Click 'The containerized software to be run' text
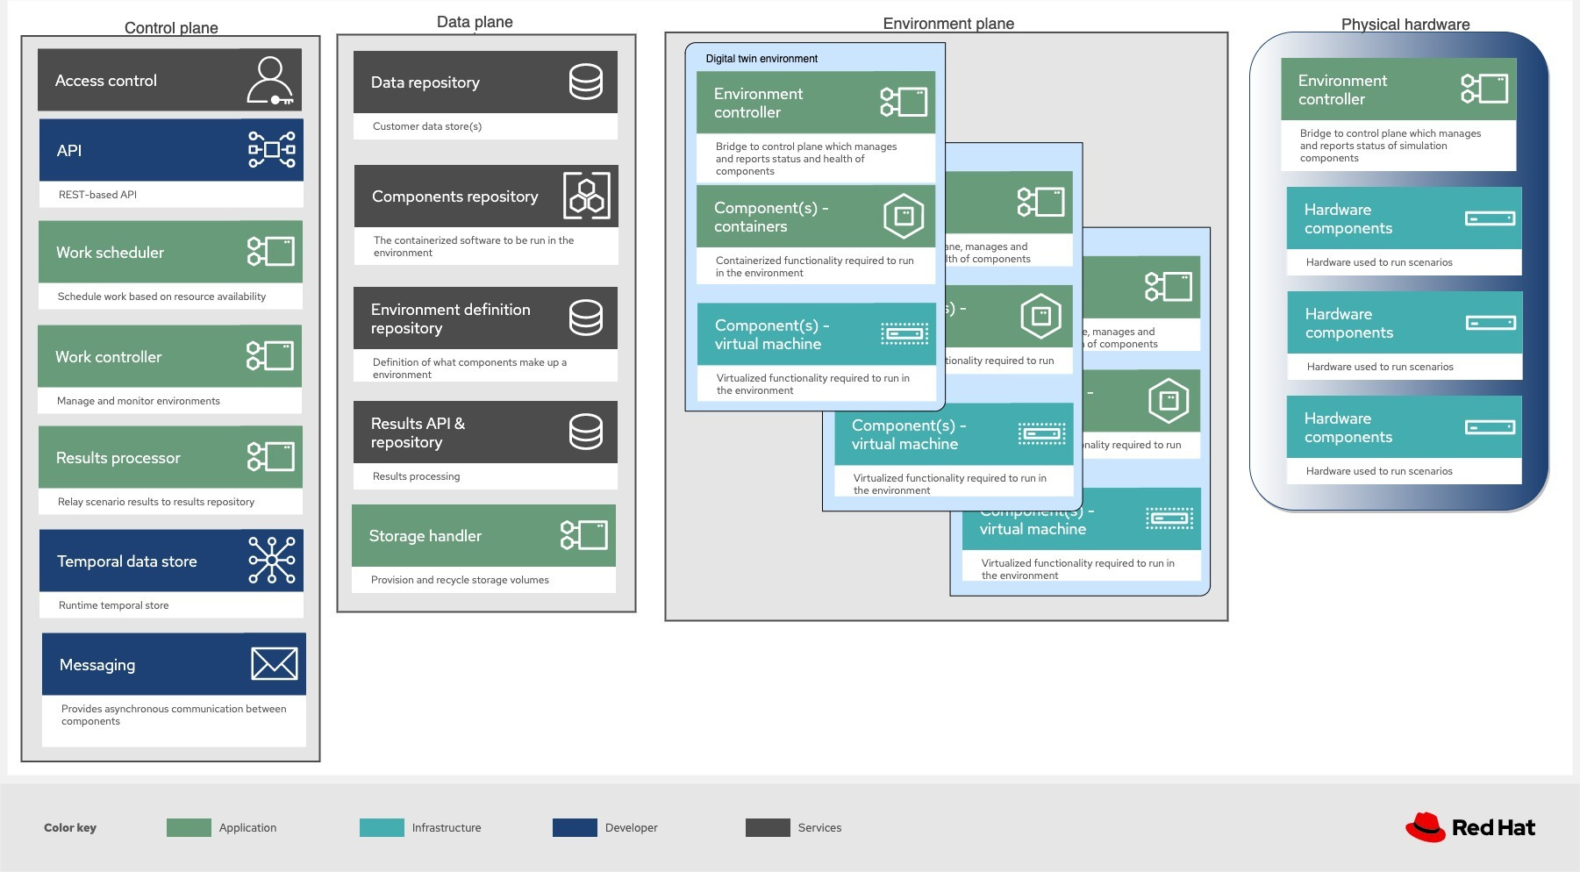1580x872 pixels. [474, 247]
